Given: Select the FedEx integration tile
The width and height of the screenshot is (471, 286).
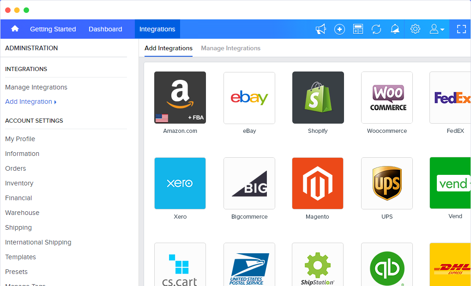Looking at the screenshot, I should 450,97.
